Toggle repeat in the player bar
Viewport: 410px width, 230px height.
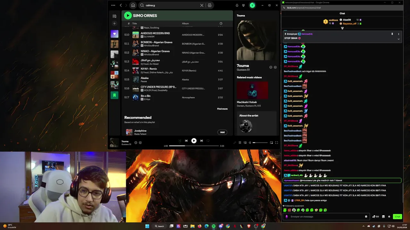(x=208, y=141)
